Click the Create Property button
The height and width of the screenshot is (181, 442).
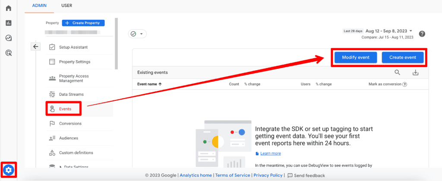[83, 23]
